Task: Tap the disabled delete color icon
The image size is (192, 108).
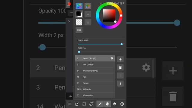Action: coord(88,22)
